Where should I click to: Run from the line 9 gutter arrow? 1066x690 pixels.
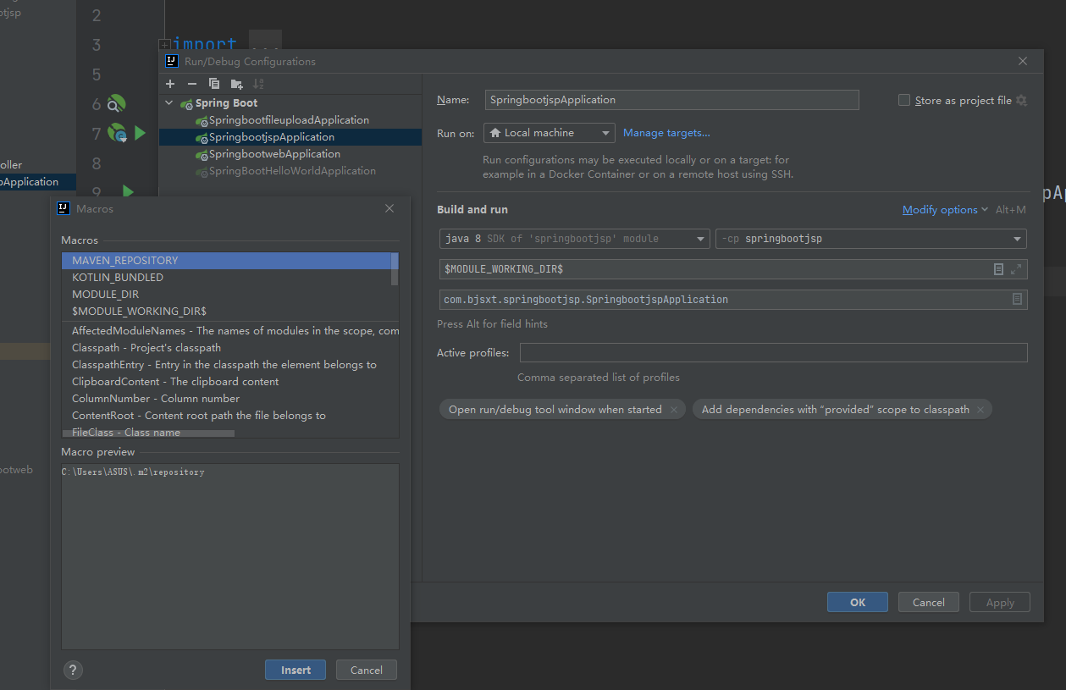pos(129,191)
